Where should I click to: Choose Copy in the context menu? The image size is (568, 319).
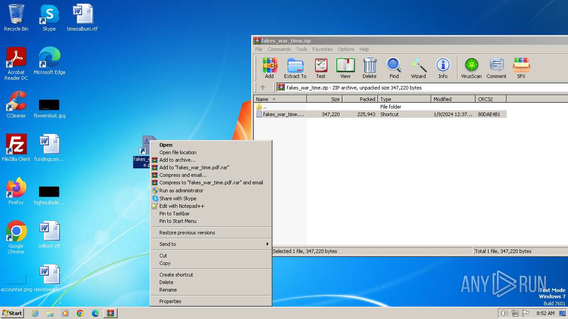click(211, 263)
